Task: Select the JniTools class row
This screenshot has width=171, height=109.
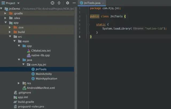Action: click(37, 69)
